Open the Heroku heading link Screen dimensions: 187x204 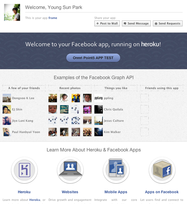24,192
